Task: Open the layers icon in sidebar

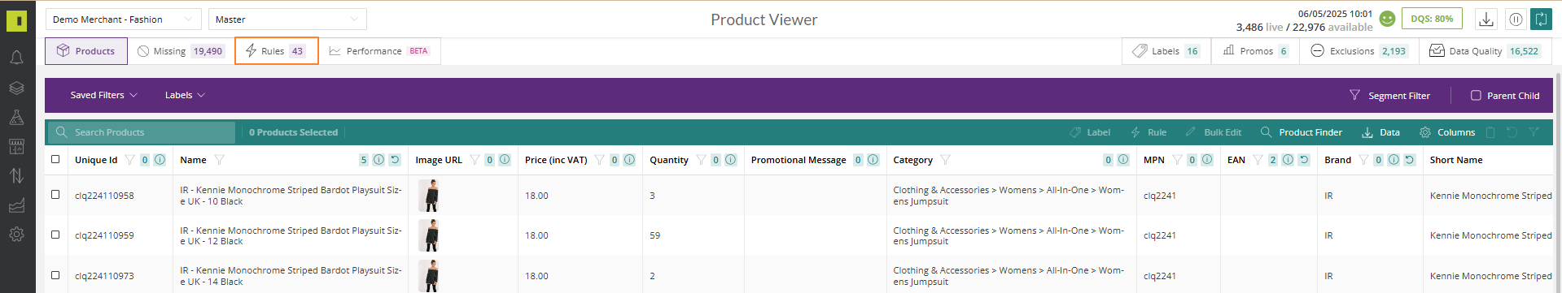Action: point(16,88)
